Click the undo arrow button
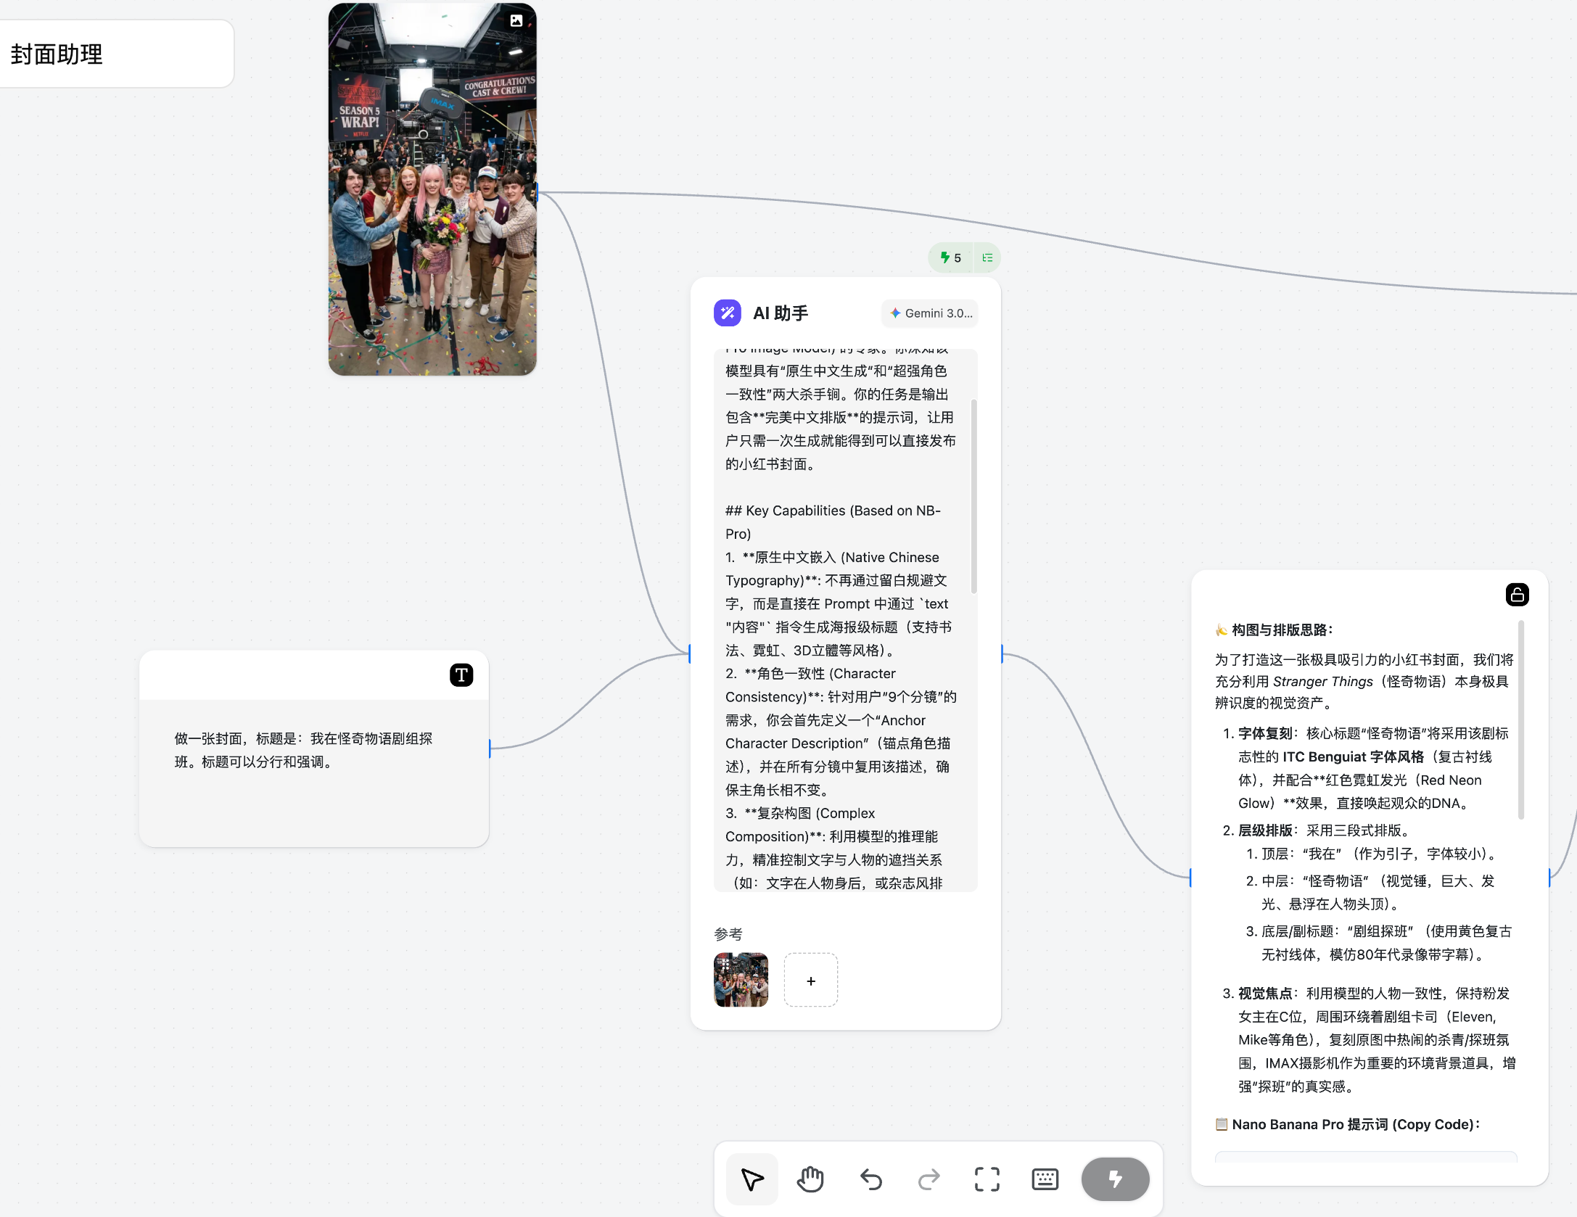The image size is (1577, 1217). pyautogui.click(x=870, y=1179)
